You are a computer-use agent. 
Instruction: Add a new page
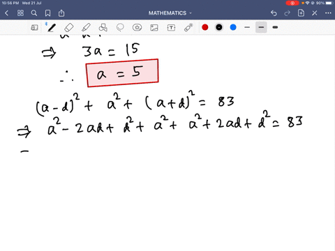click(301, 13)
